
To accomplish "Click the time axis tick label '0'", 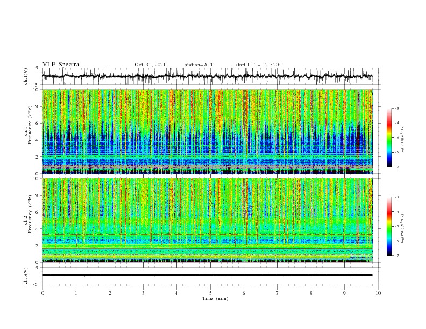I will click(x=42, y=293).
